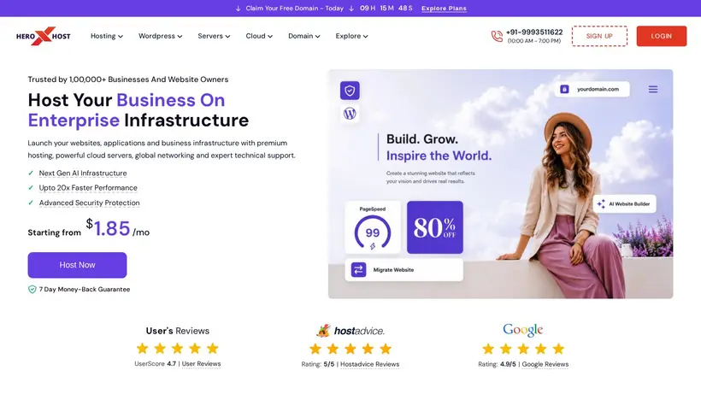The image size is (701, 394).
Task: Expand the Wordpress menu
Action: pyautogui.click(x=160, y=36)
